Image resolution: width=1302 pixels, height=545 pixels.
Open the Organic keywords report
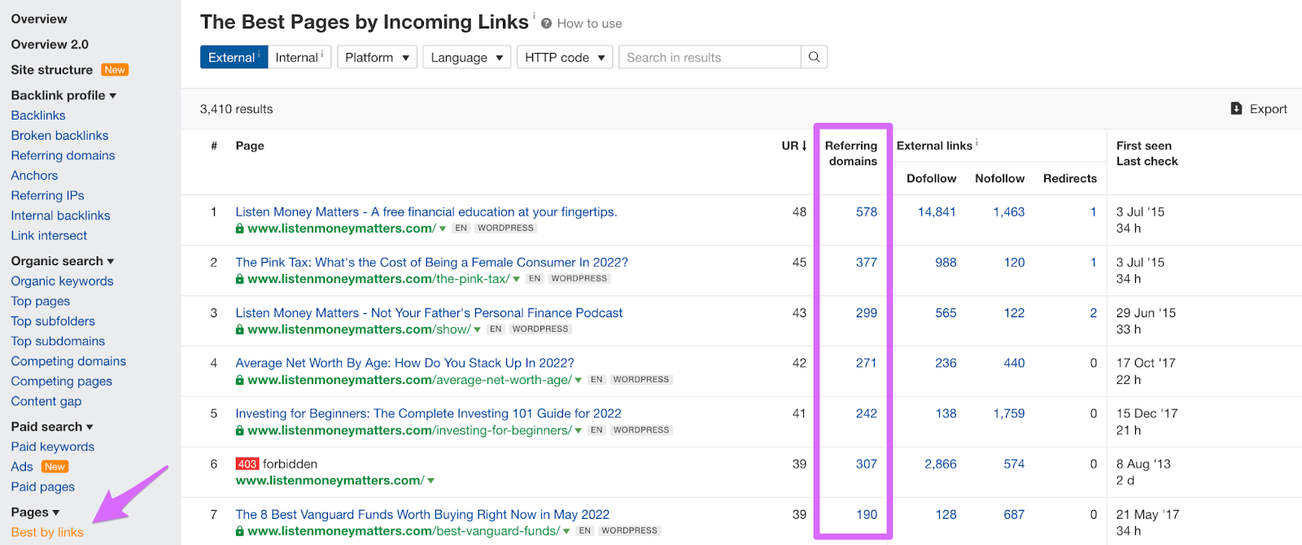(62, 281)
